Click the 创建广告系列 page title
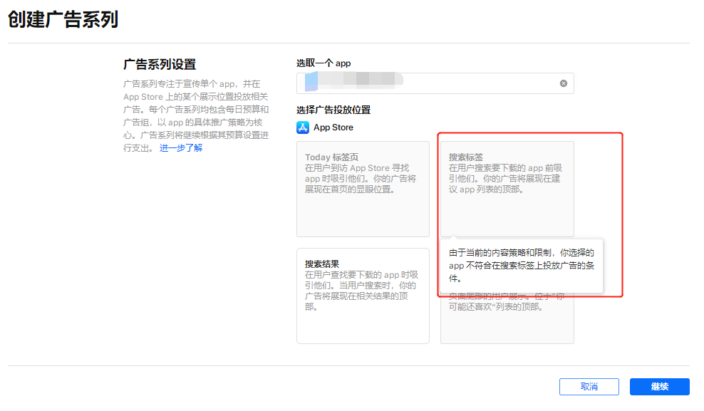 (x=63, y=20)
